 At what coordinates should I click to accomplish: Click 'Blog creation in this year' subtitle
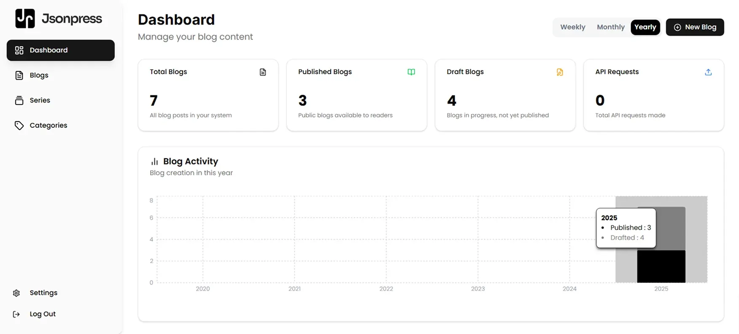tap(191, 173)
